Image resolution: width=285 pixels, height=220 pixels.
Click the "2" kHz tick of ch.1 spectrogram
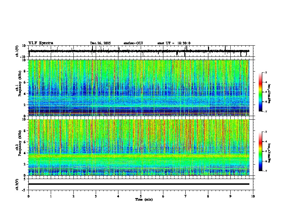[x=25, y=105]
